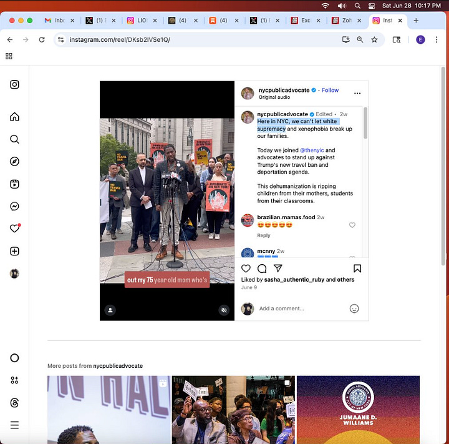The image size is (449, 444).
Task: Click macOS Wi-Fi menu icon
Action: [x=325, y=6]
